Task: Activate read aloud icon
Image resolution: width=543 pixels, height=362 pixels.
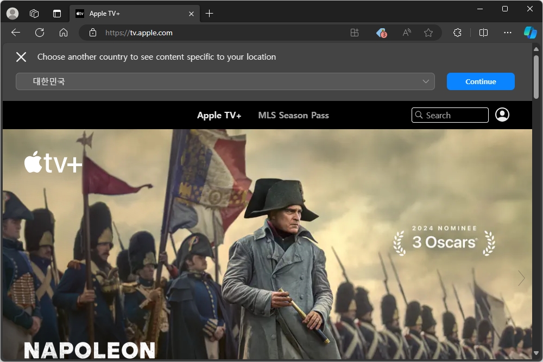Action: pos(407,33)
